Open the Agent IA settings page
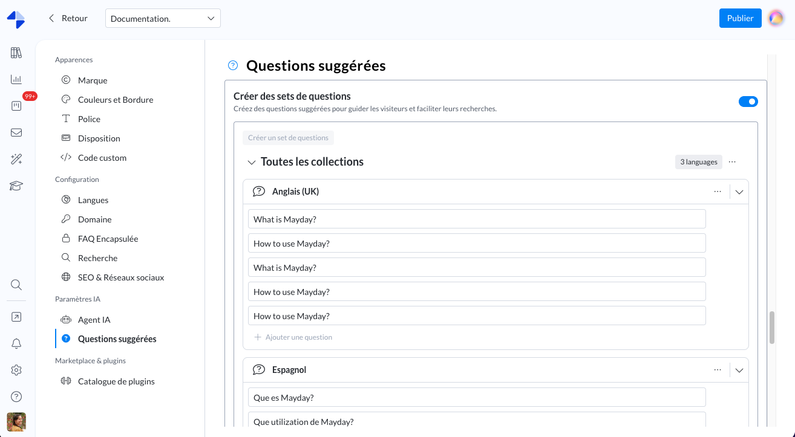 [94, 320]
